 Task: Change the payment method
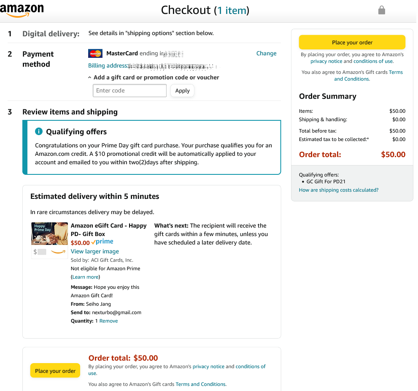coord(266,53)
